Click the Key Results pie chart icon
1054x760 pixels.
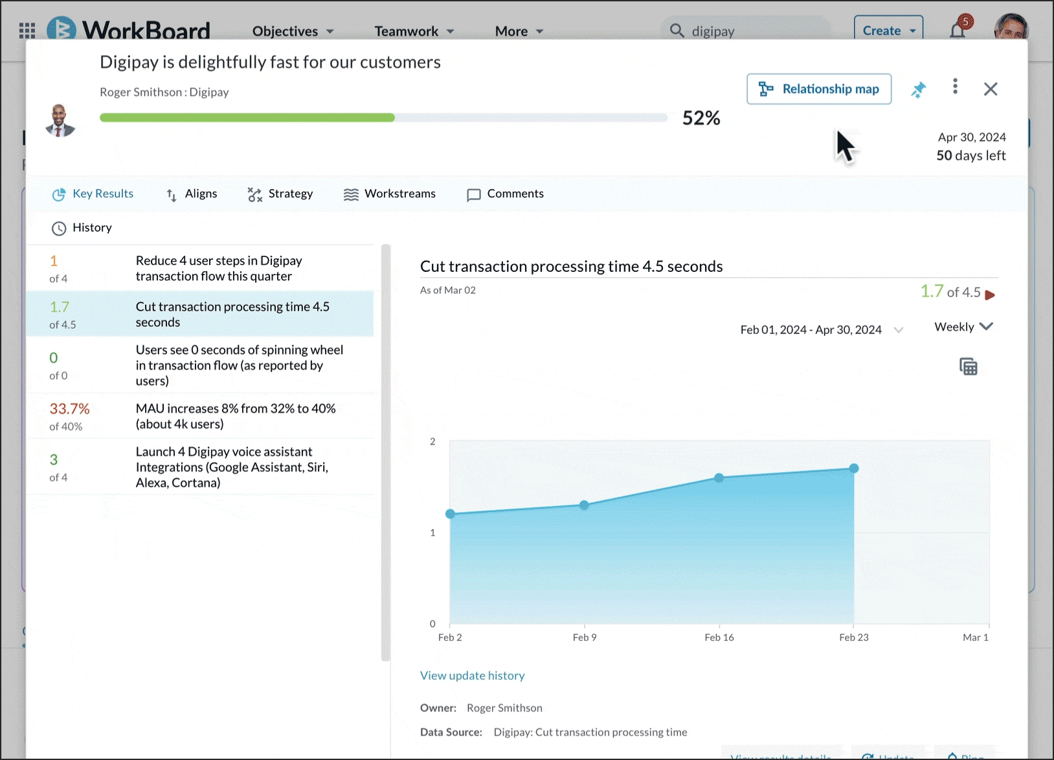(x=59, y=194)
